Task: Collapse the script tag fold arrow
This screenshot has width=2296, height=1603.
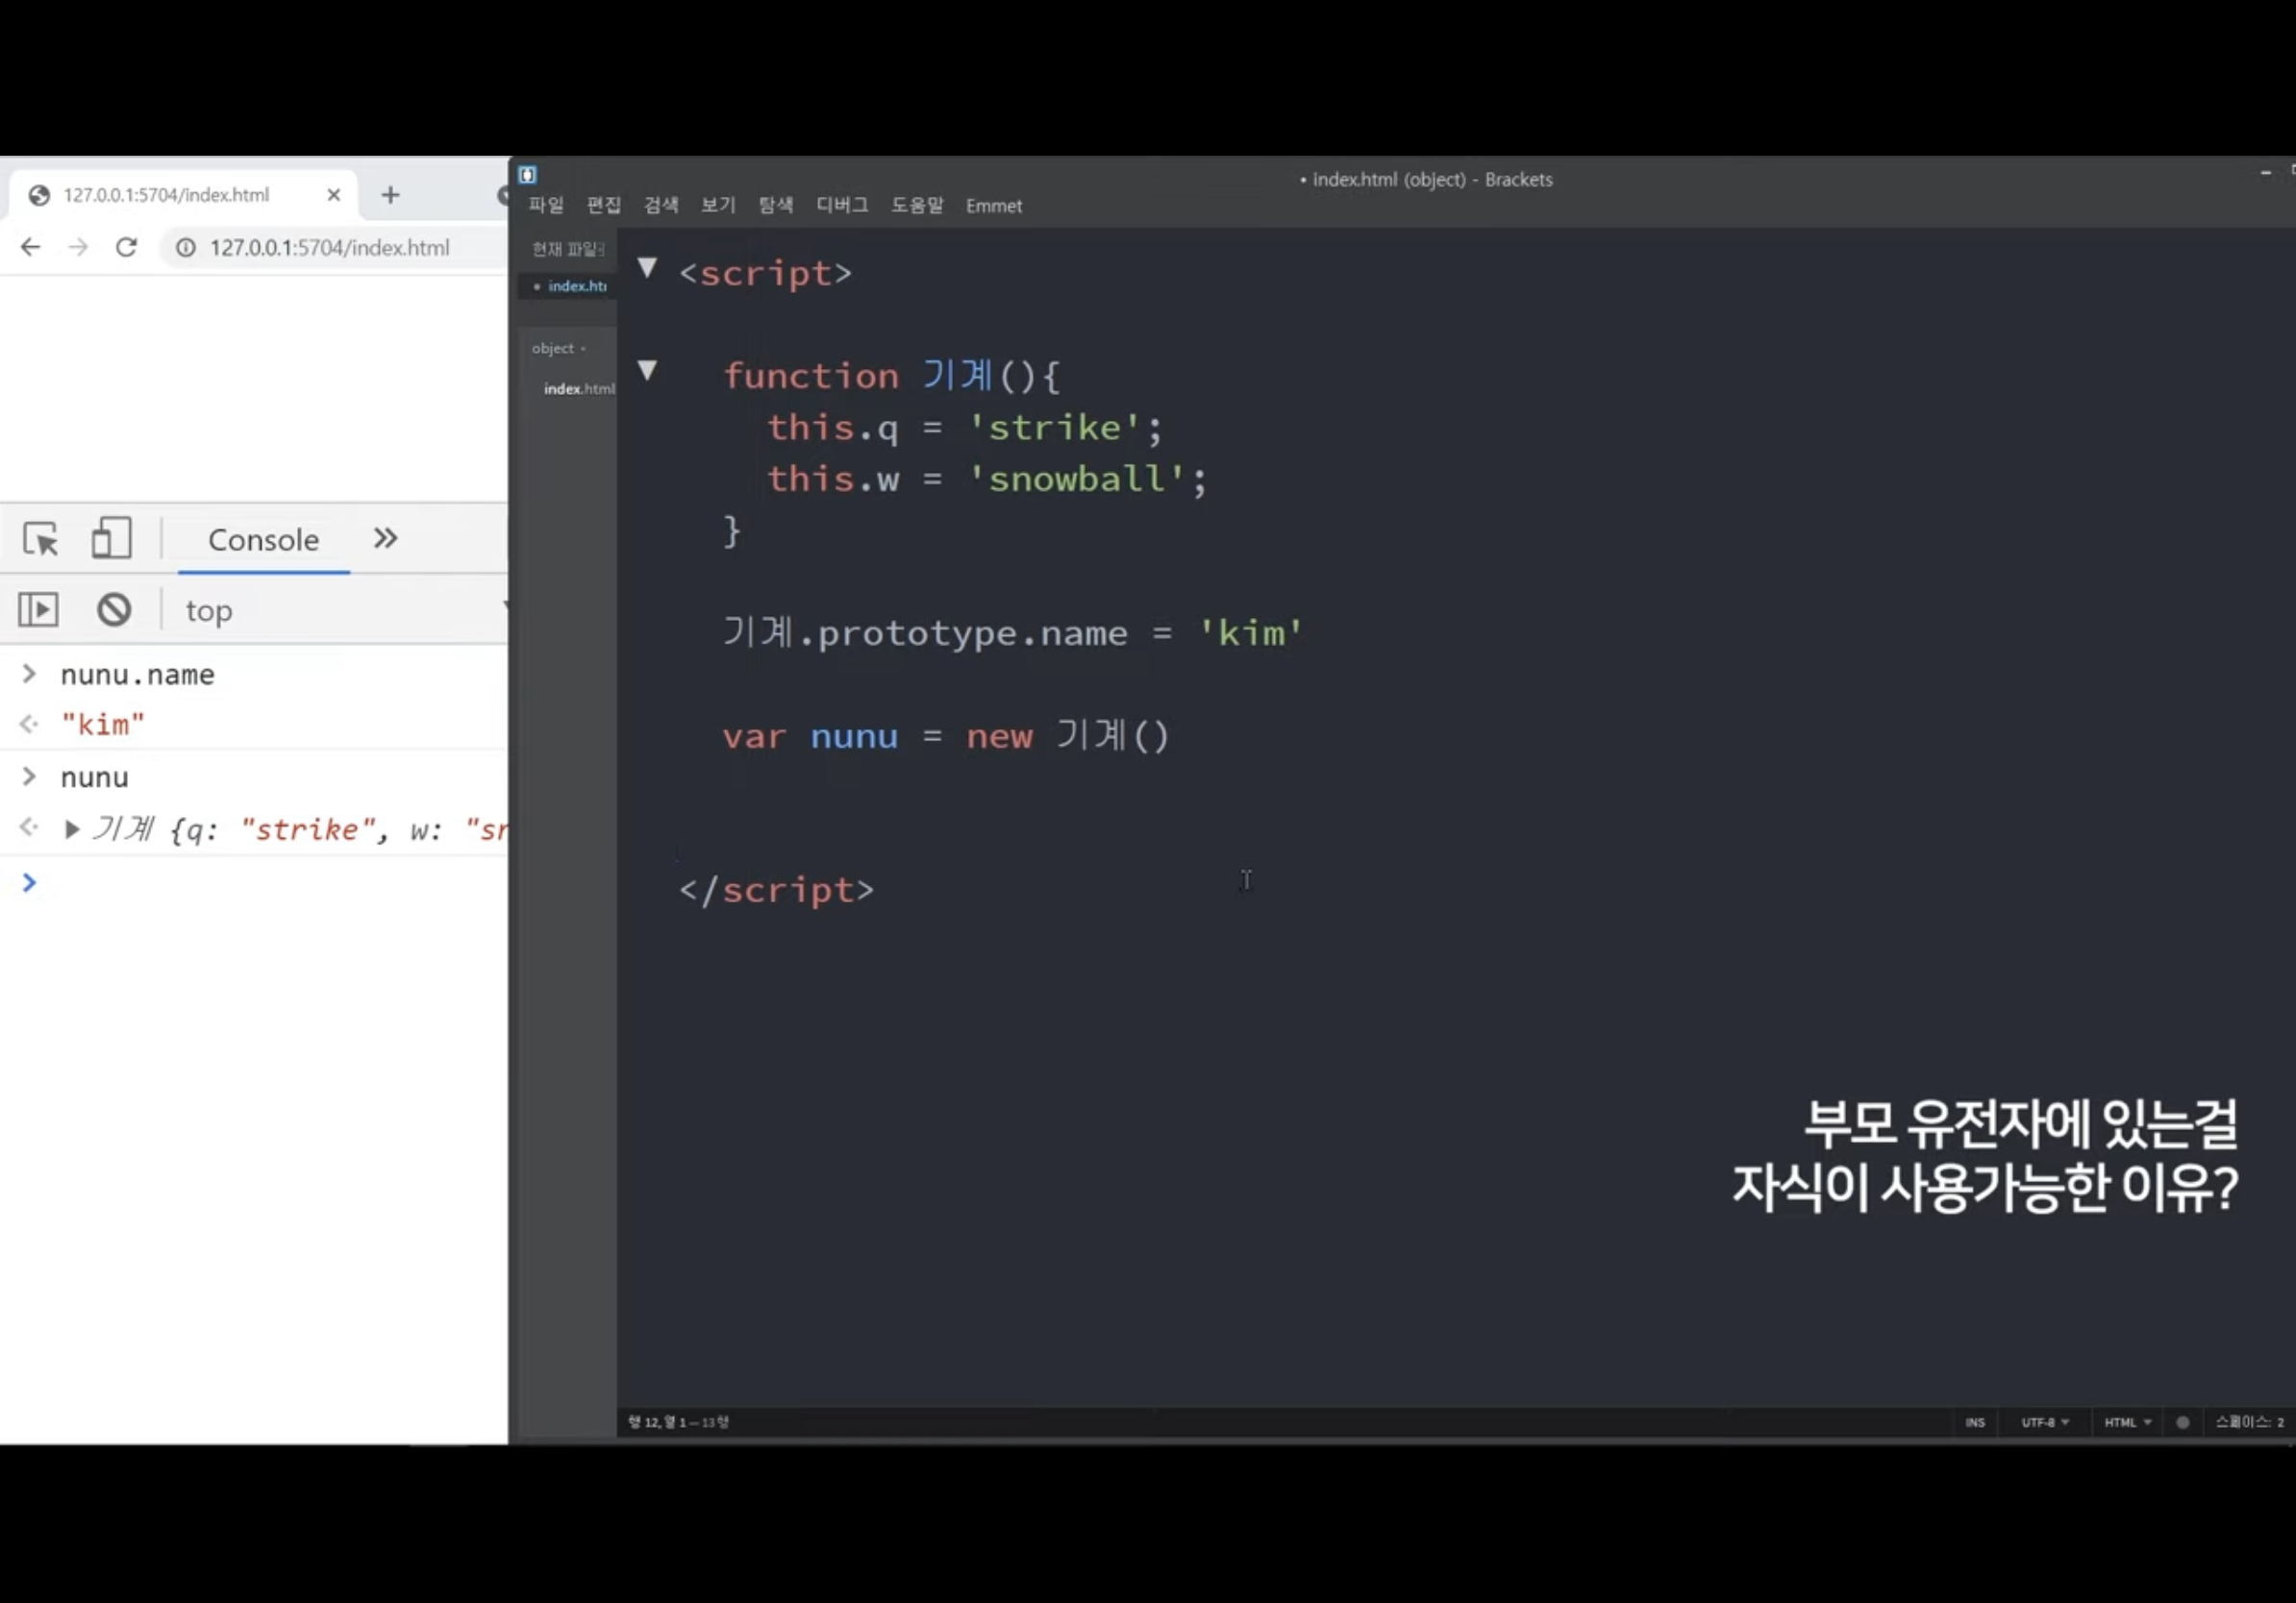Action: (647, 268)
